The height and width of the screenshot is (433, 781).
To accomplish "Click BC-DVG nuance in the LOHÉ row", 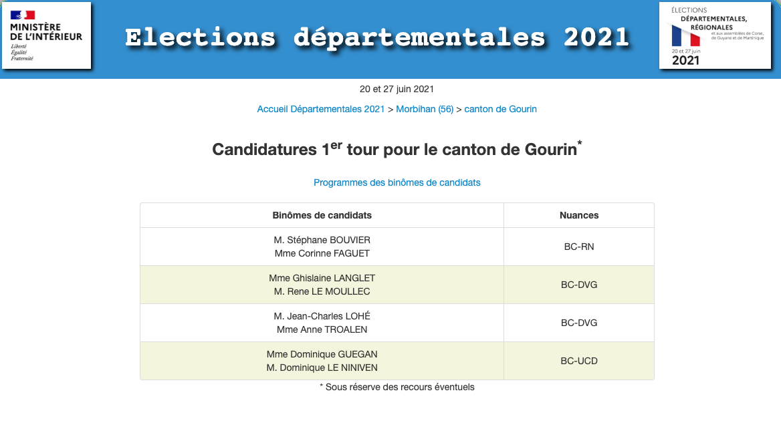I will pos(579,323).
